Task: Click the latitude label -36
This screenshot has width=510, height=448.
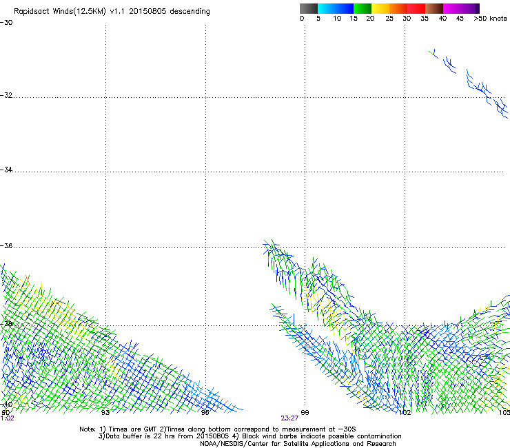Action: coord(6,245)
